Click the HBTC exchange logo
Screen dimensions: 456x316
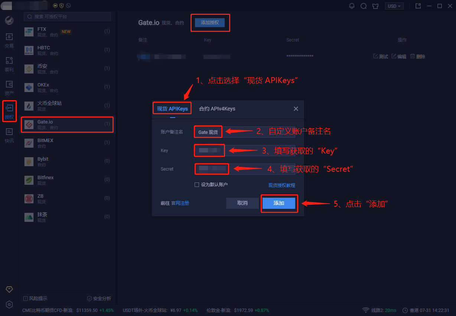tap(29, 50)
